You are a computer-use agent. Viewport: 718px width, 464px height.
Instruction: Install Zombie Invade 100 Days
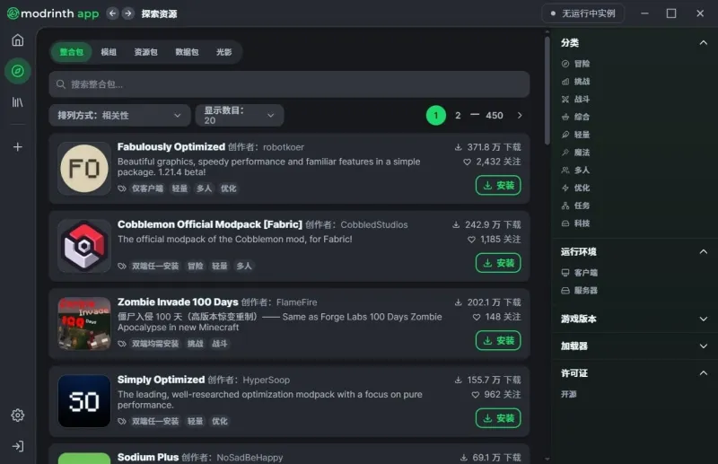498,340
